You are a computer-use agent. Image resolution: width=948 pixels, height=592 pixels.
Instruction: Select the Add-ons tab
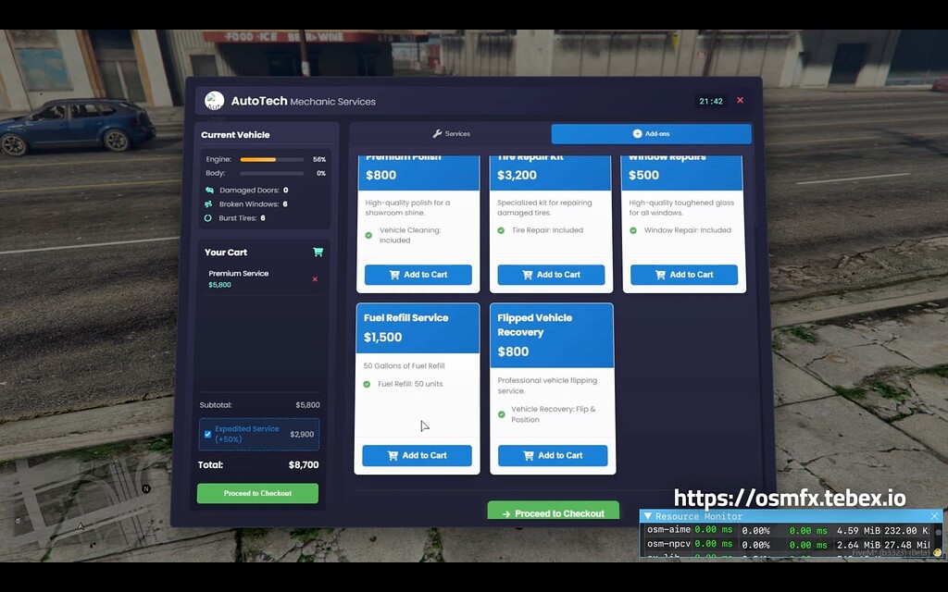point(651,133)
